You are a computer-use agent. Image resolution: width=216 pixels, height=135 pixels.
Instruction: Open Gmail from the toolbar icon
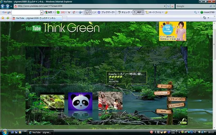click(63, 12)
